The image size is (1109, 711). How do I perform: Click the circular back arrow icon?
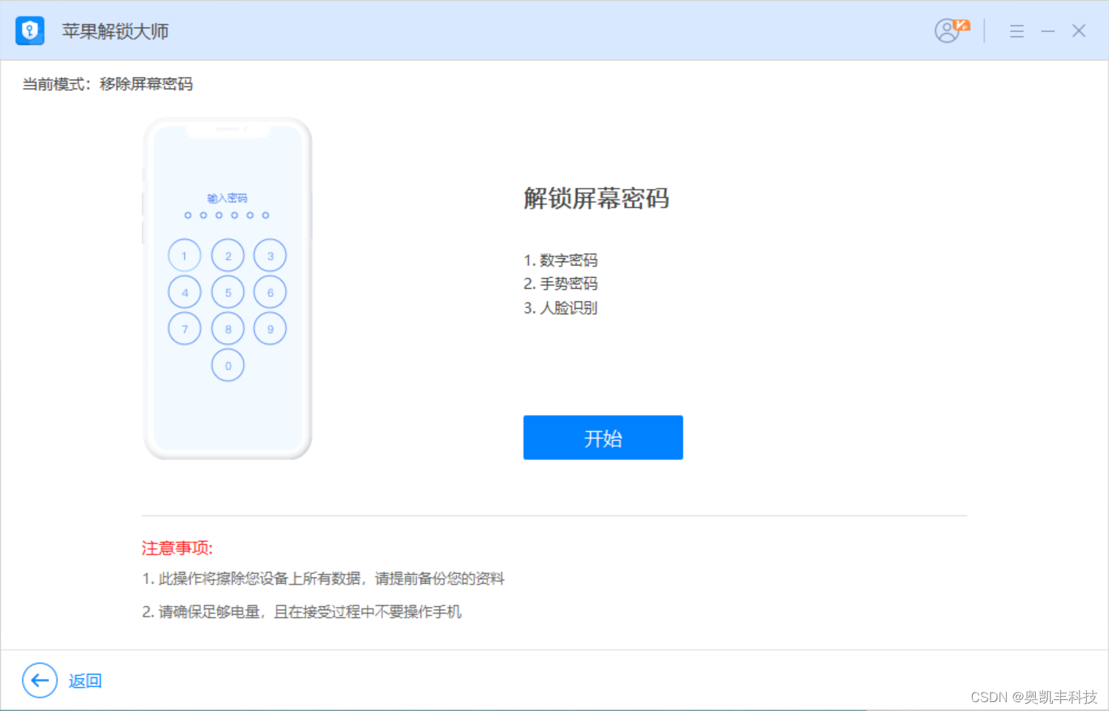(40, 681)
